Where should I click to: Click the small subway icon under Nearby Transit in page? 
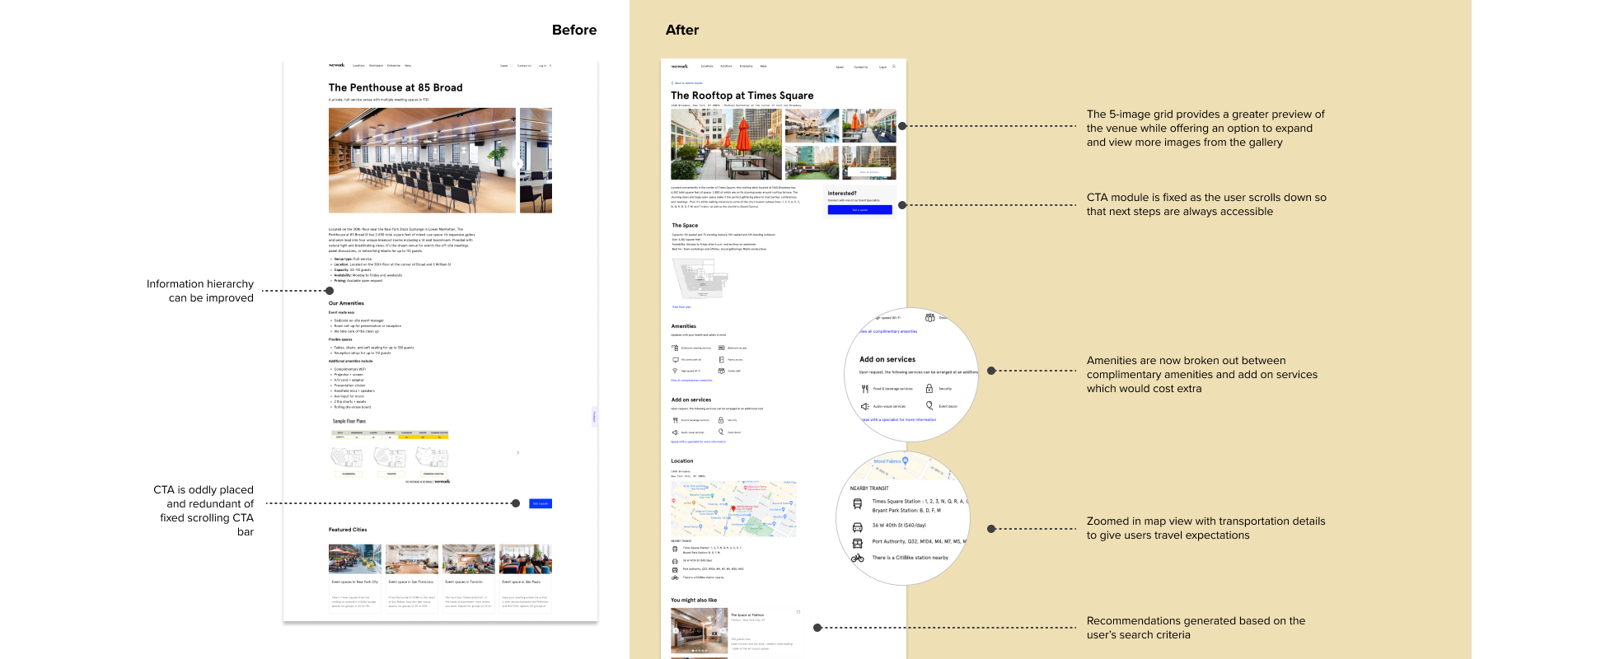pyautogui.click(x=675, y=549)
